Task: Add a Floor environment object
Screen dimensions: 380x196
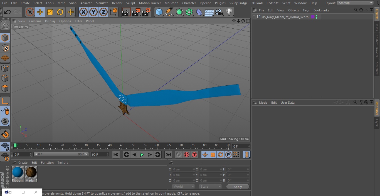Action: 209,12
